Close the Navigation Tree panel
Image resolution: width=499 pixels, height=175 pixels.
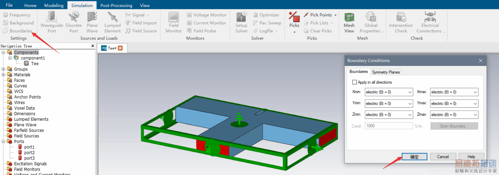pos(93,46)
